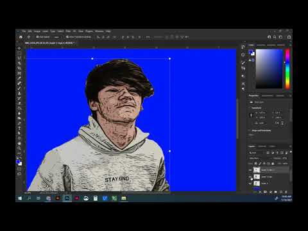Image resolution: width=308 pixels, height=231 pixels.
Task: Toggle visibility of the bottom visible layer
Action: pyautogui.click(x=250, y=184)
